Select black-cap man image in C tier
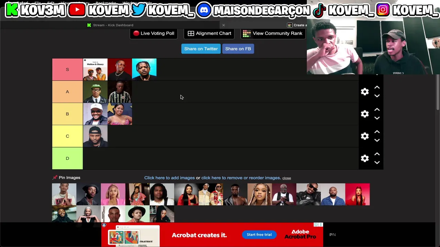Screen dimensions: 440x247 (x=95, y=136)
